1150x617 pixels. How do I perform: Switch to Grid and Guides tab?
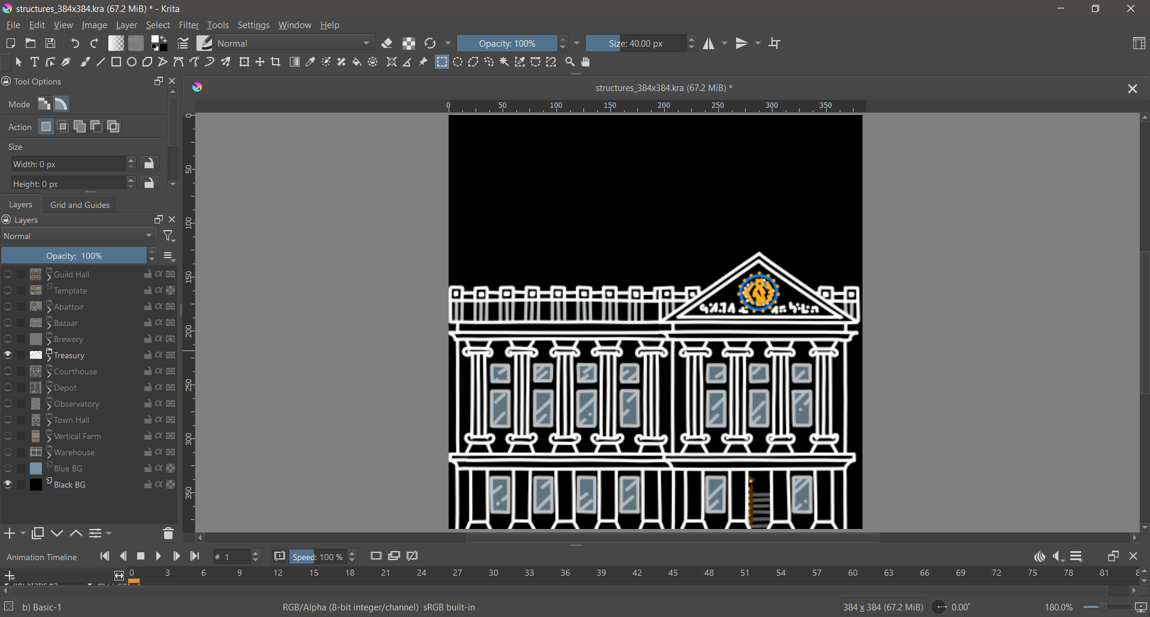pos(80,205)
